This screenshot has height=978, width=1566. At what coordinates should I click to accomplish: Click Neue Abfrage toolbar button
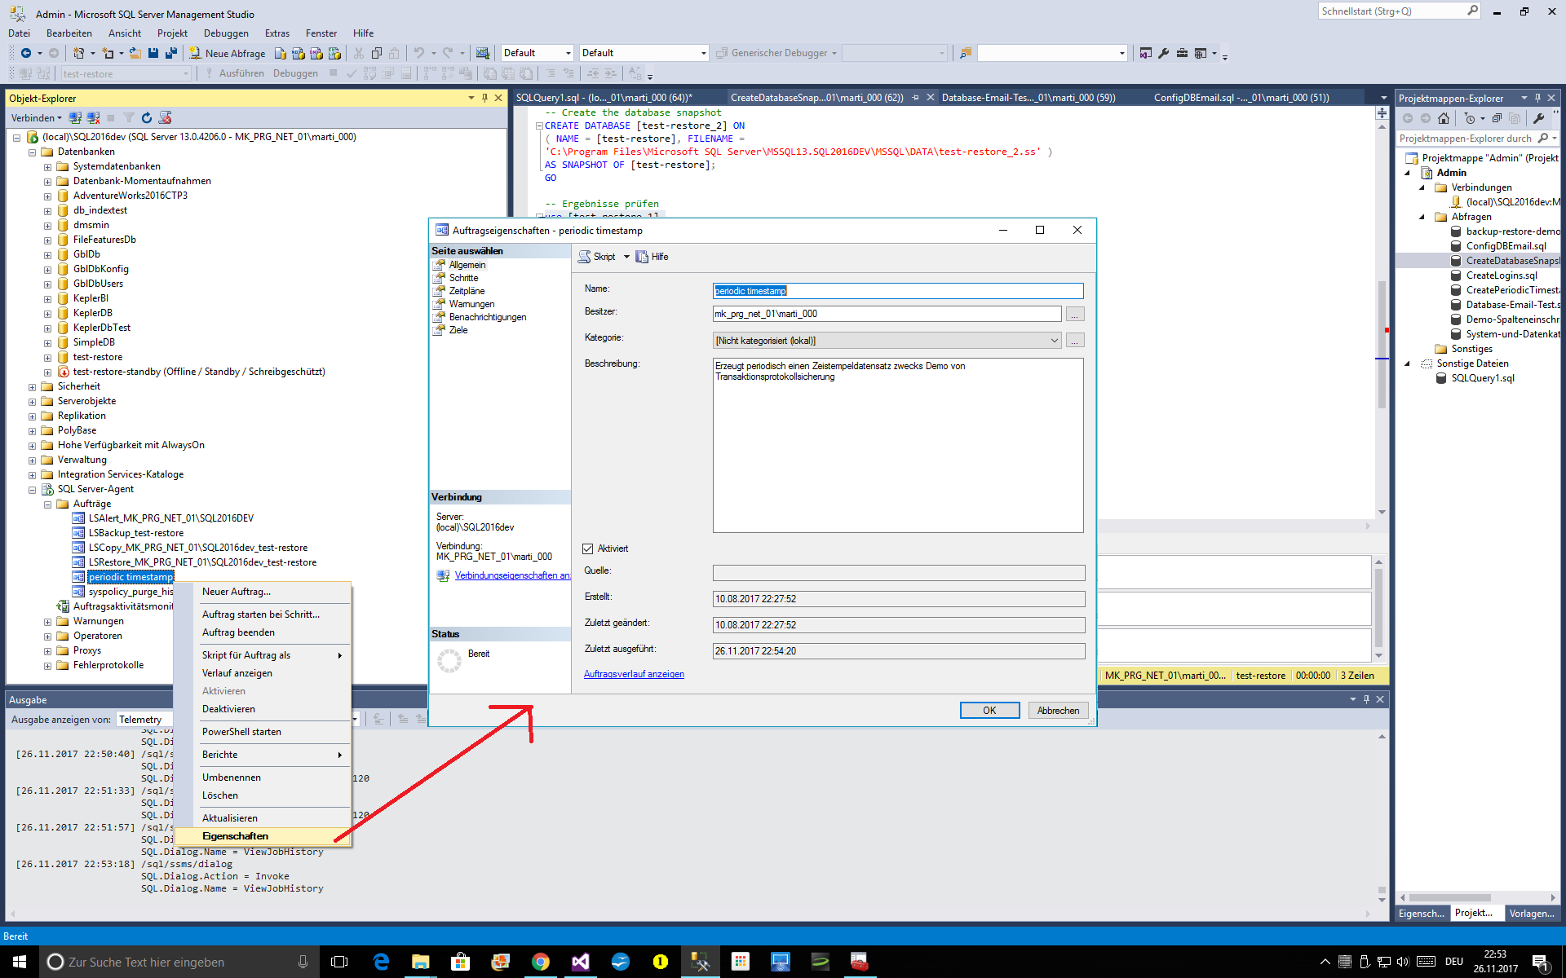227,53
